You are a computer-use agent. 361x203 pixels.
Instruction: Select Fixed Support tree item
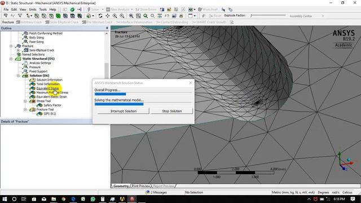[x=38, y=72]
